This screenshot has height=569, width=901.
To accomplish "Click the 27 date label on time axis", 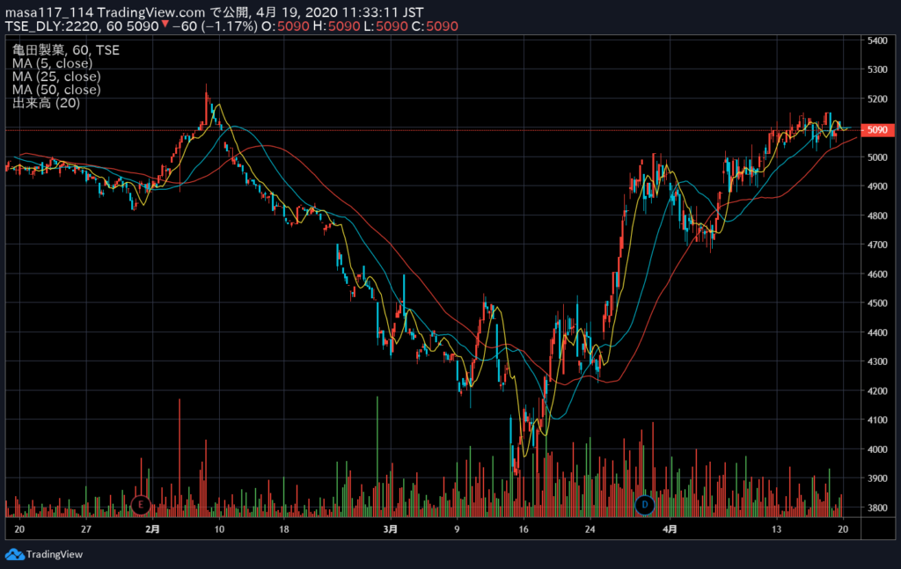I will (x=86, y=529).
